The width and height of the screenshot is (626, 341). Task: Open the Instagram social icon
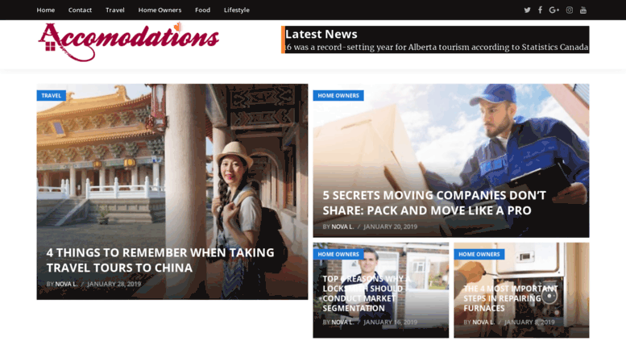(x=570, y=10)
